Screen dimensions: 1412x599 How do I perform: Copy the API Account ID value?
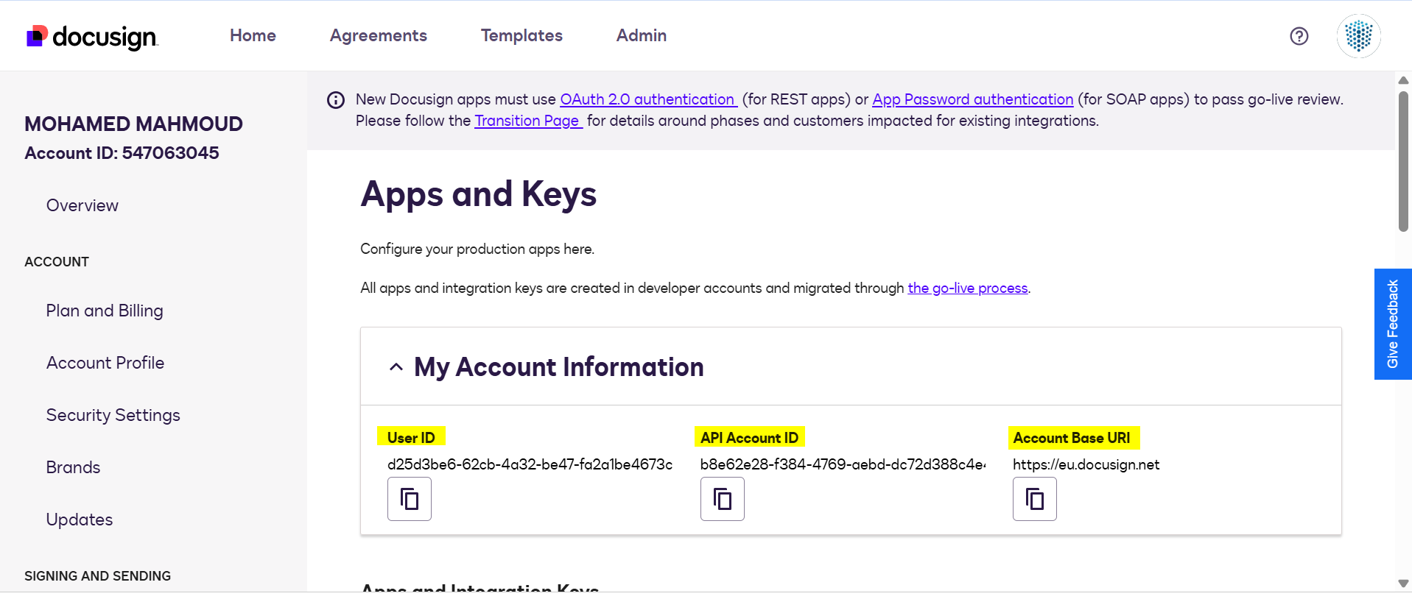[723, 499]
